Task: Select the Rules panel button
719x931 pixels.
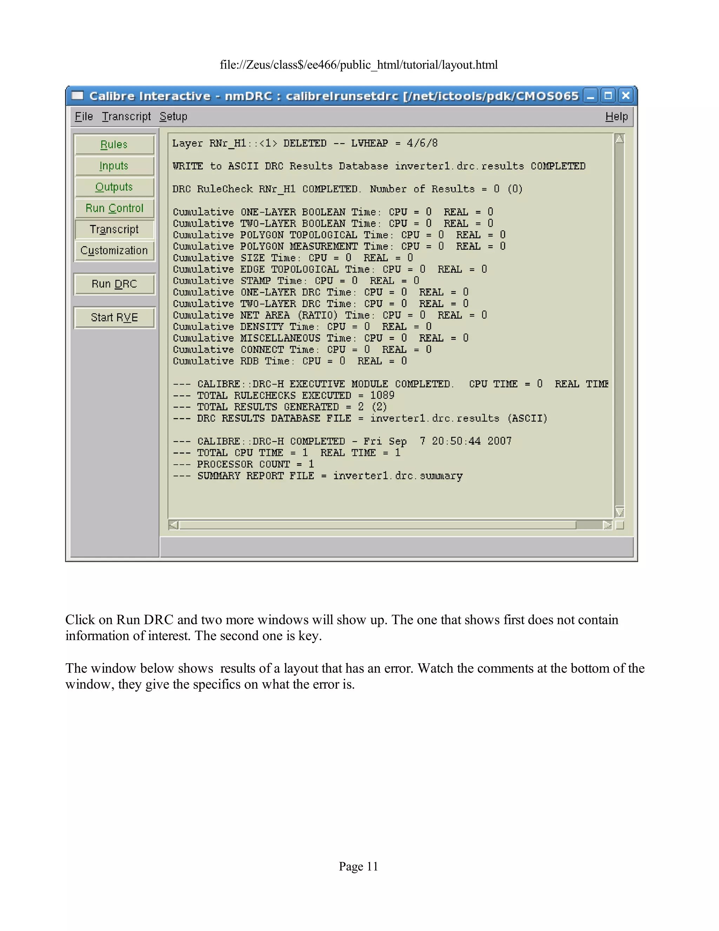Action: point(114,144)
